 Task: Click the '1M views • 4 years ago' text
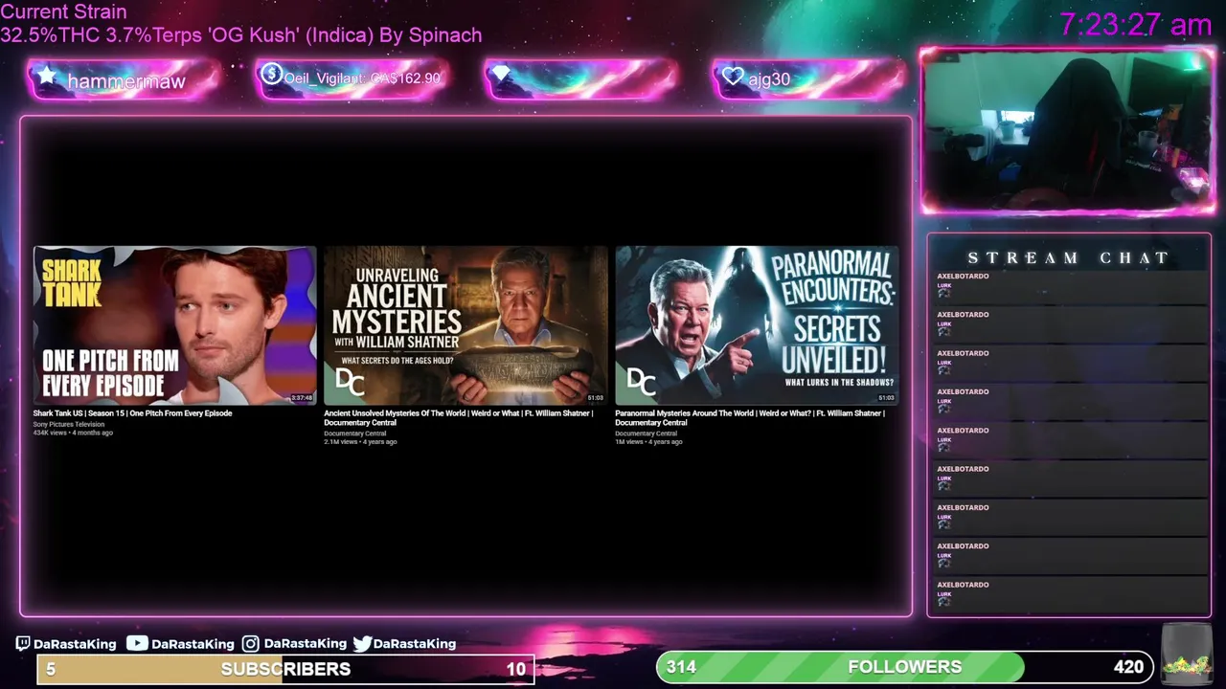coord(648,442)
